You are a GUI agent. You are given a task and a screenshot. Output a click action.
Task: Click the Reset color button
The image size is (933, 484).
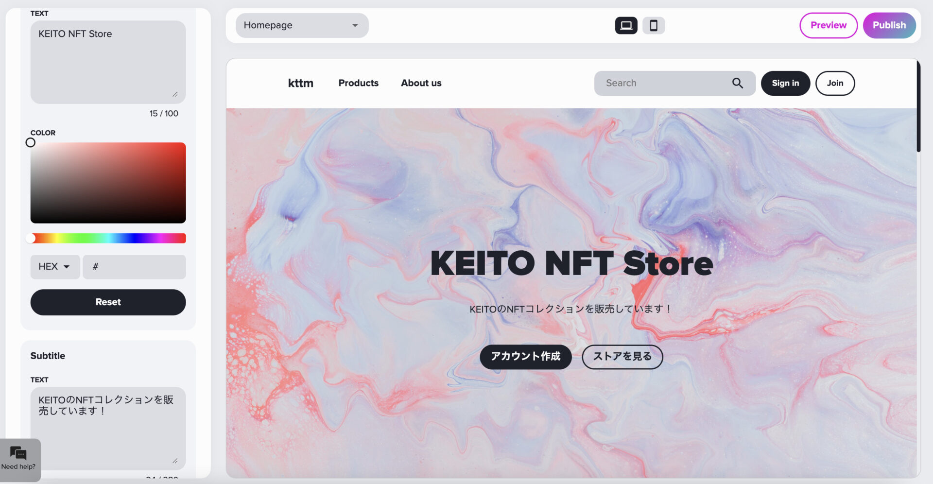pyautogui.click(x=108, y=302)
